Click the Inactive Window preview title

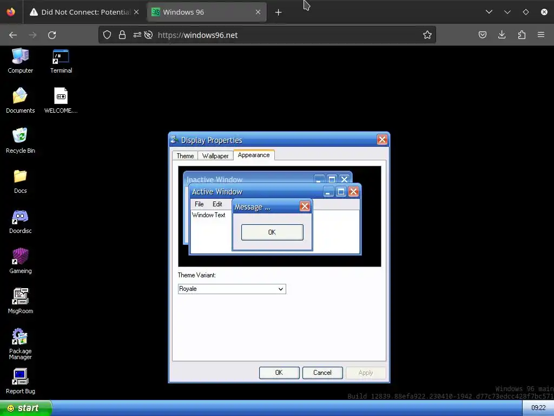[x=214, y=179]
